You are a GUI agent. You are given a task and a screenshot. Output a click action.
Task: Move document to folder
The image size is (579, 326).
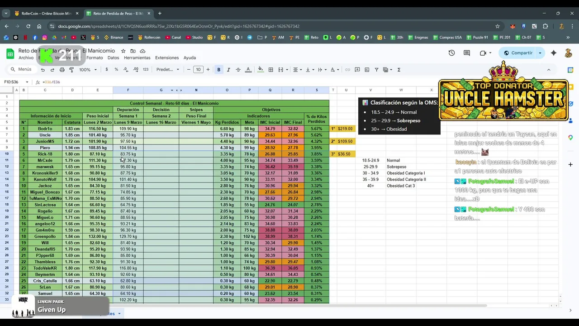pos(133,51)
